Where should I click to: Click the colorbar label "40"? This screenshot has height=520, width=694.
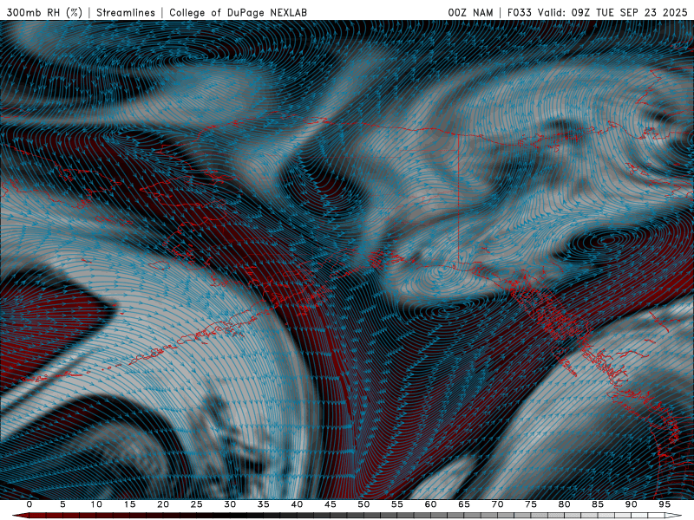click(x=297, y=504)
